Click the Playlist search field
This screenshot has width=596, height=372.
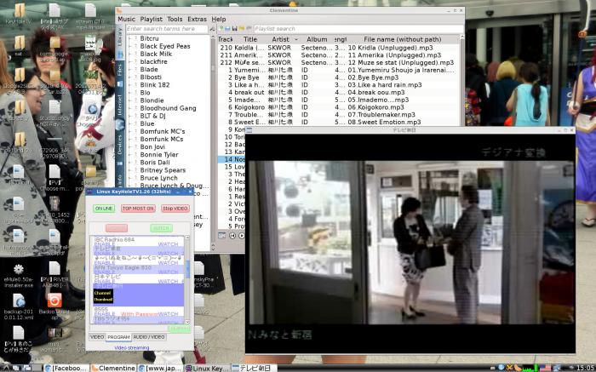358,29
